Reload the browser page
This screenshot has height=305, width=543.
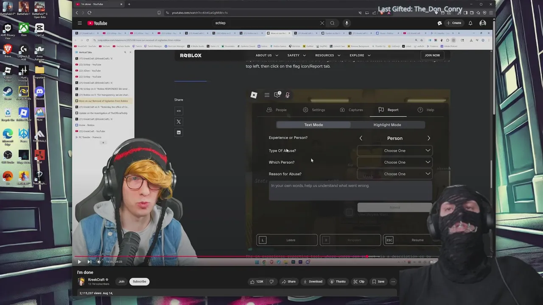(x=89, y=13)
